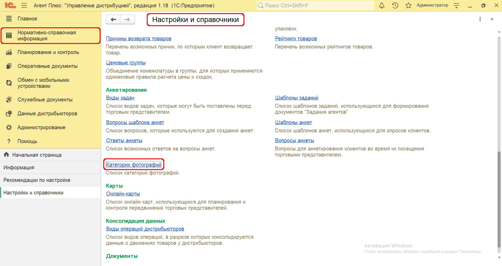This screenshot has height=266, width=502.
Task: Go back with the left arrow button
Action: point(113,19)
